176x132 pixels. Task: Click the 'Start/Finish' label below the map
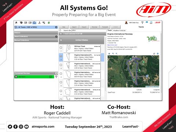pyautogui.click(x=111, y=92)
